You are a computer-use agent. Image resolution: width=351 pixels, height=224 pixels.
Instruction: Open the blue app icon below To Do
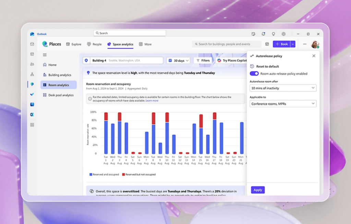32,105
